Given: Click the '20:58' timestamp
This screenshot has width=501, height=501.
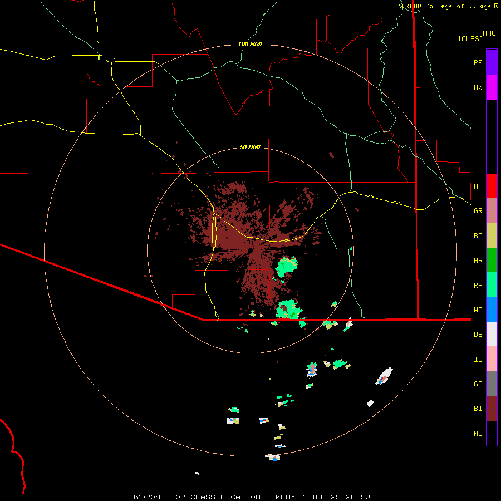Looking at the screenshot, I should coord(358,497).
